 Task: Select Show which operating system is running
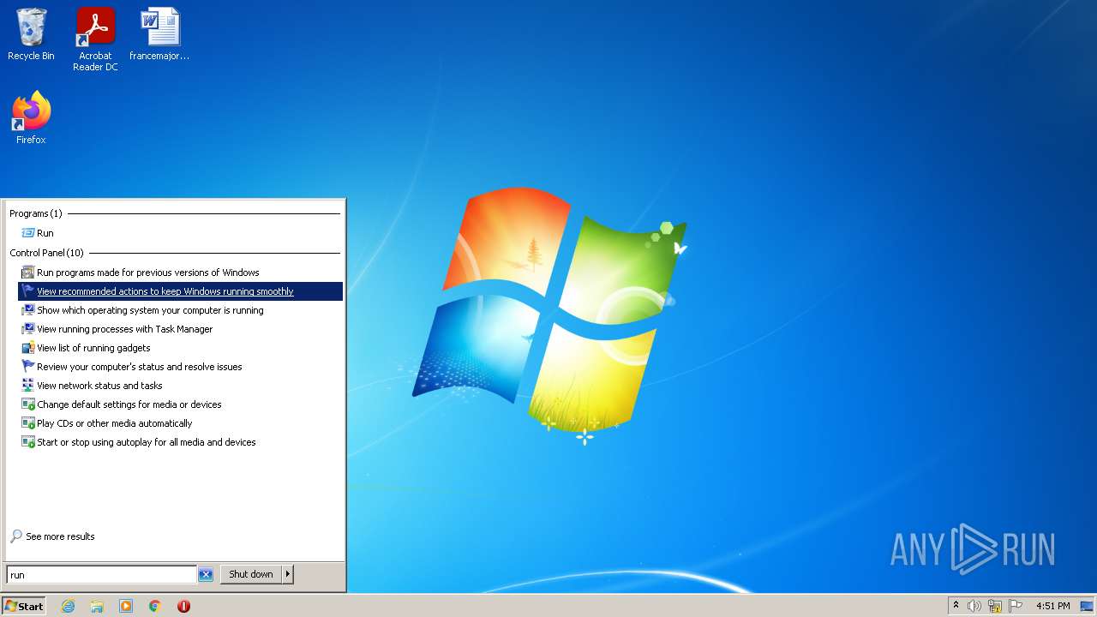(x=180, y=310)
